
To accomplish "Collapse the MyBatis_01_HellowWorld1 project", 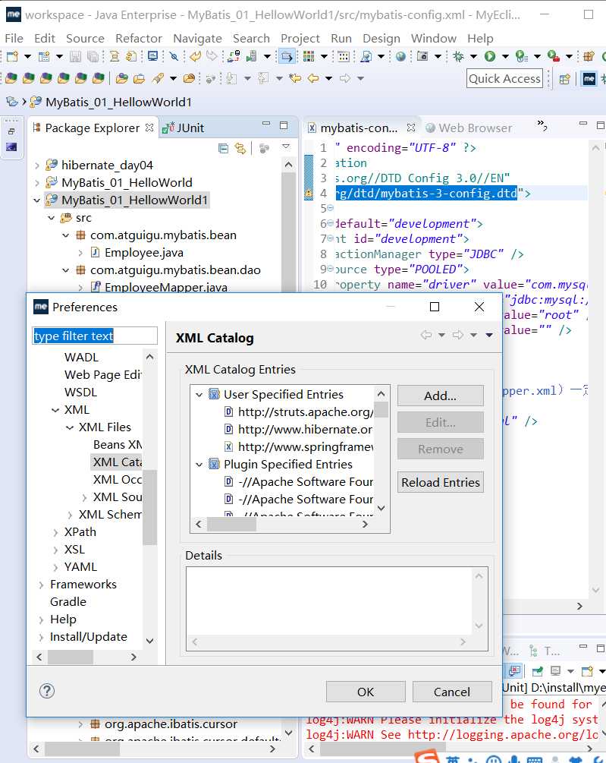I will click(37, 200).
